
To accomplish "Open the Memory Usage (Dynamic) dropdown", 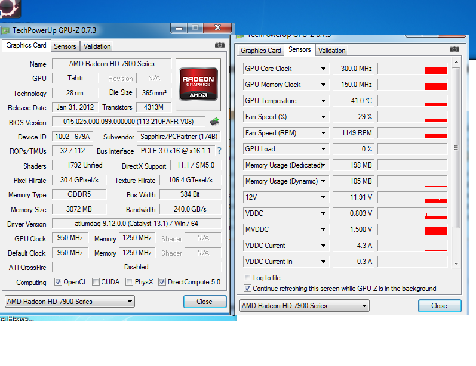I will (324, 181).
